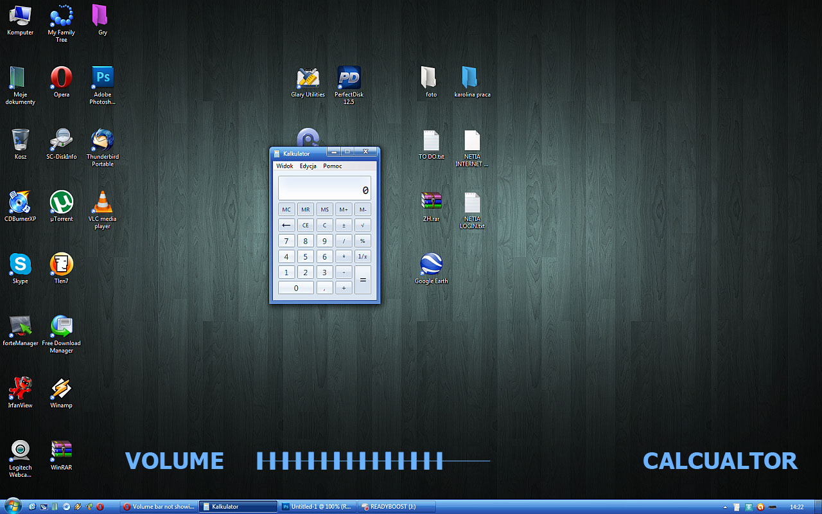Click the 1/x reciprocal button

coord(363,256)
